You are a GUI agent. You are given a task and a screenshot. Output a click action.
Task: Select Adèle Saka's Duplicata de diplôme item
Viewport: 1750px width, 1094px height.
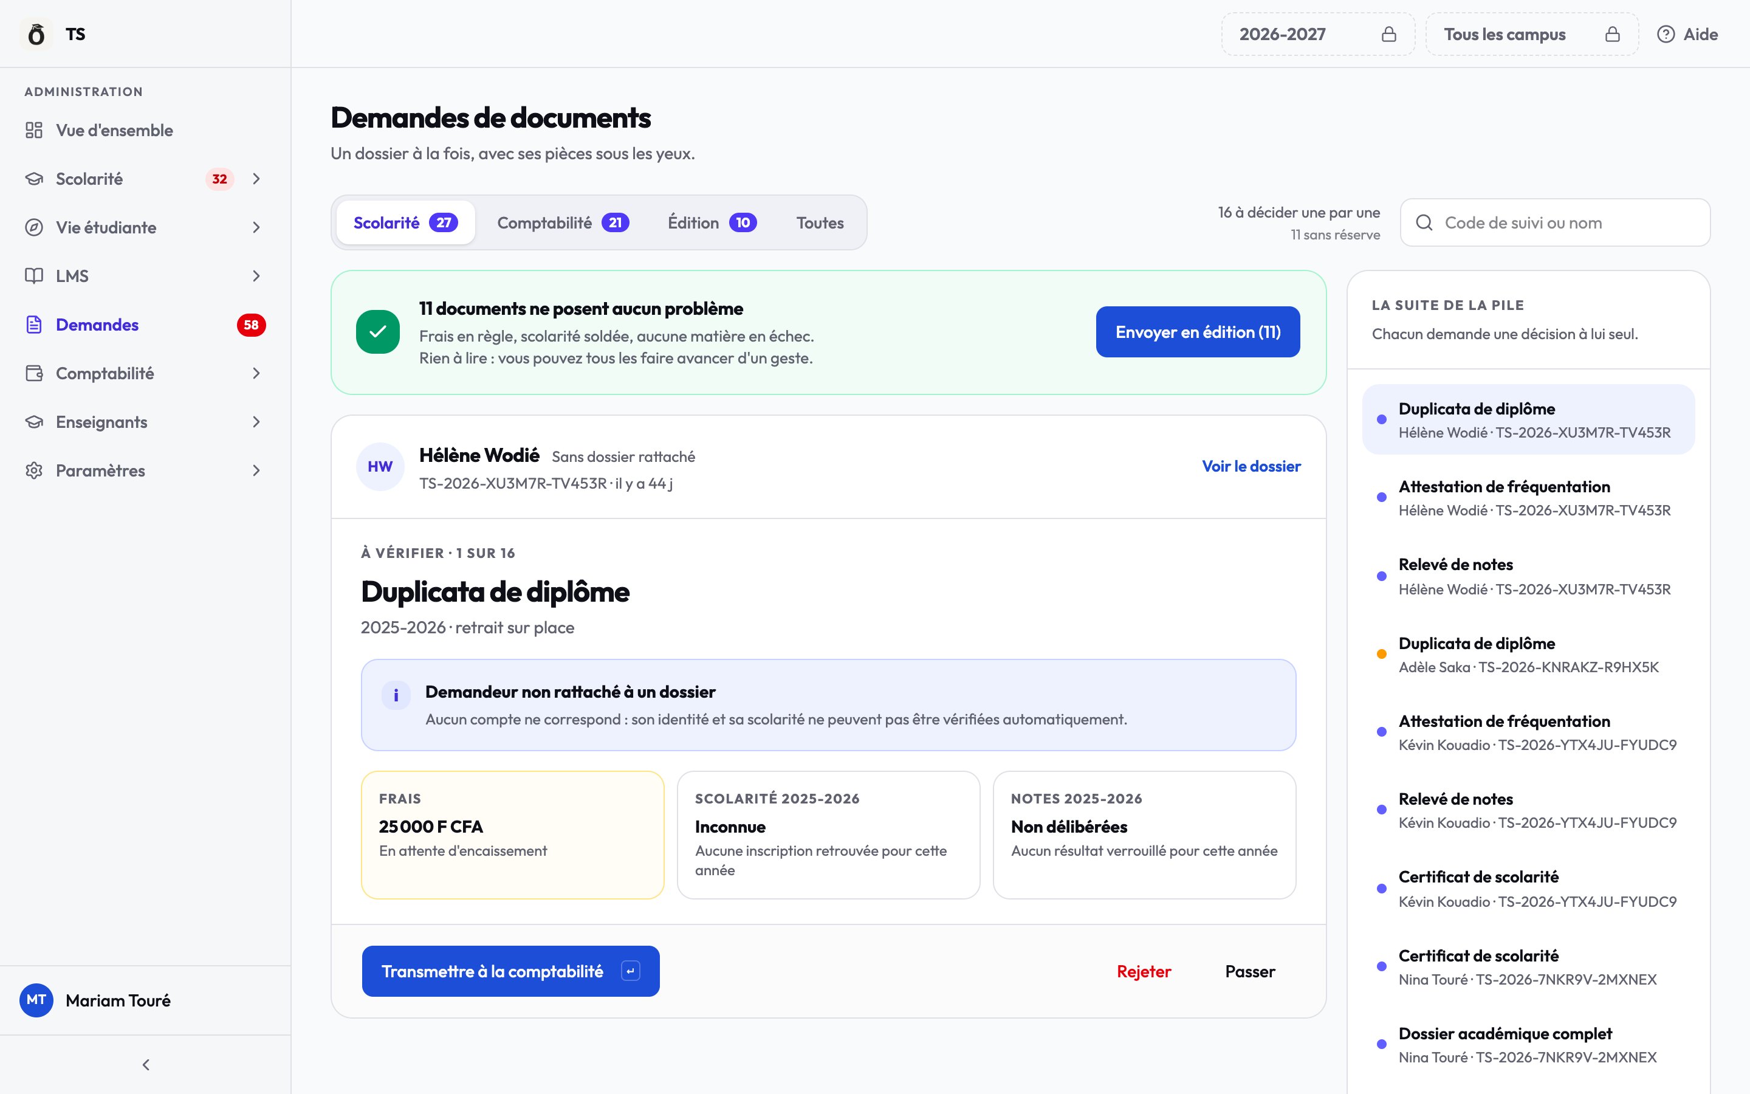coord(1528,655)
